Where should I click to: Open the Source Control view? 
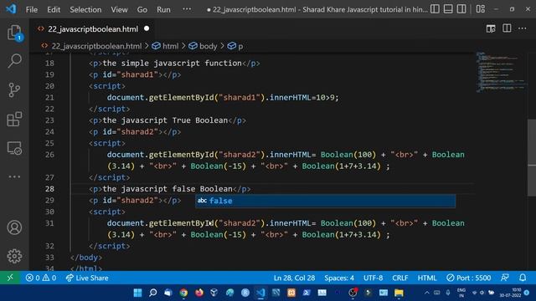pyautogui.click(x=14, y=90)
